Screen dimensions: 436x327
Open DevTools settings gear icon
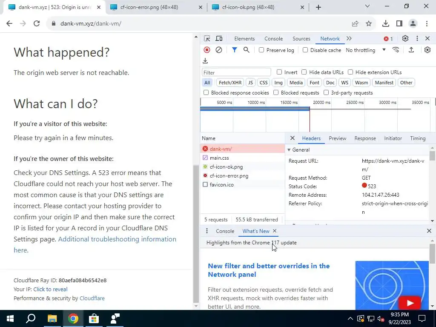click(x=405, y=39)
